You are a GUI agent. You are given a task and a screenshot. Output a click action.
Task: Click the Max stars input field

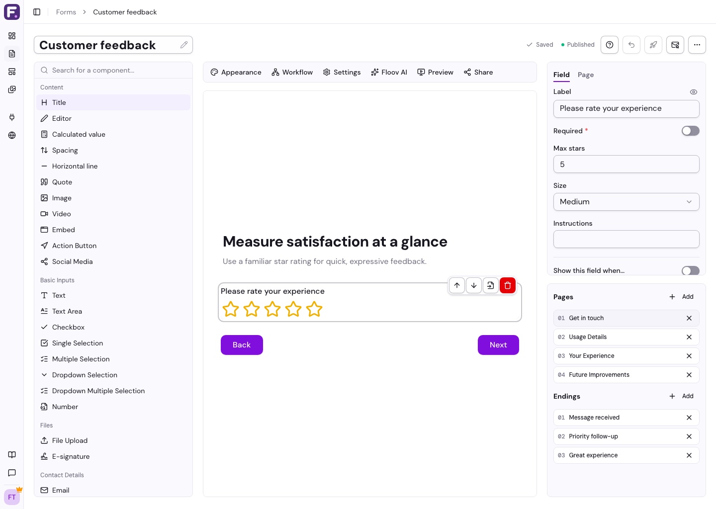626,164
